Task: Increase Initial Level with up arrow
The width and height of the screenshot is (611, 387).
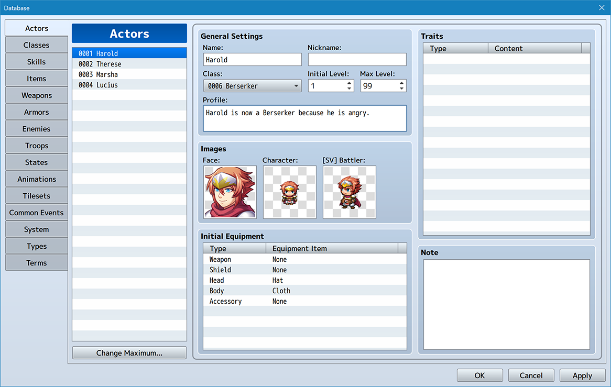Action: coord(349,83)
